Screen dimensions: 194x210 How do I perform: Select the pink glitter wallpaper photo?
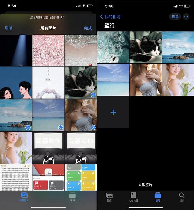[x=48, y=50]
